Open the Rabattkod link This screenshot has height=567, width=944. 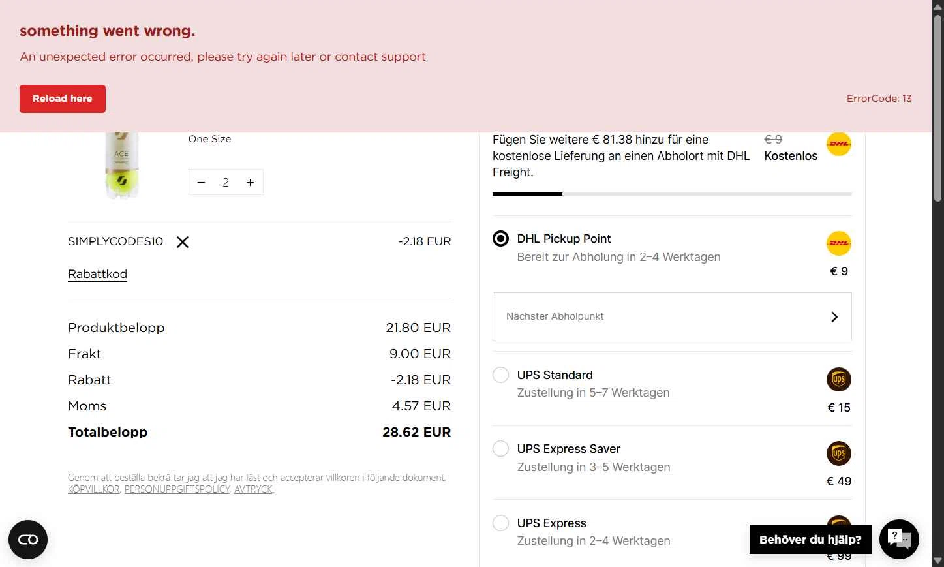tap(97, 274)
